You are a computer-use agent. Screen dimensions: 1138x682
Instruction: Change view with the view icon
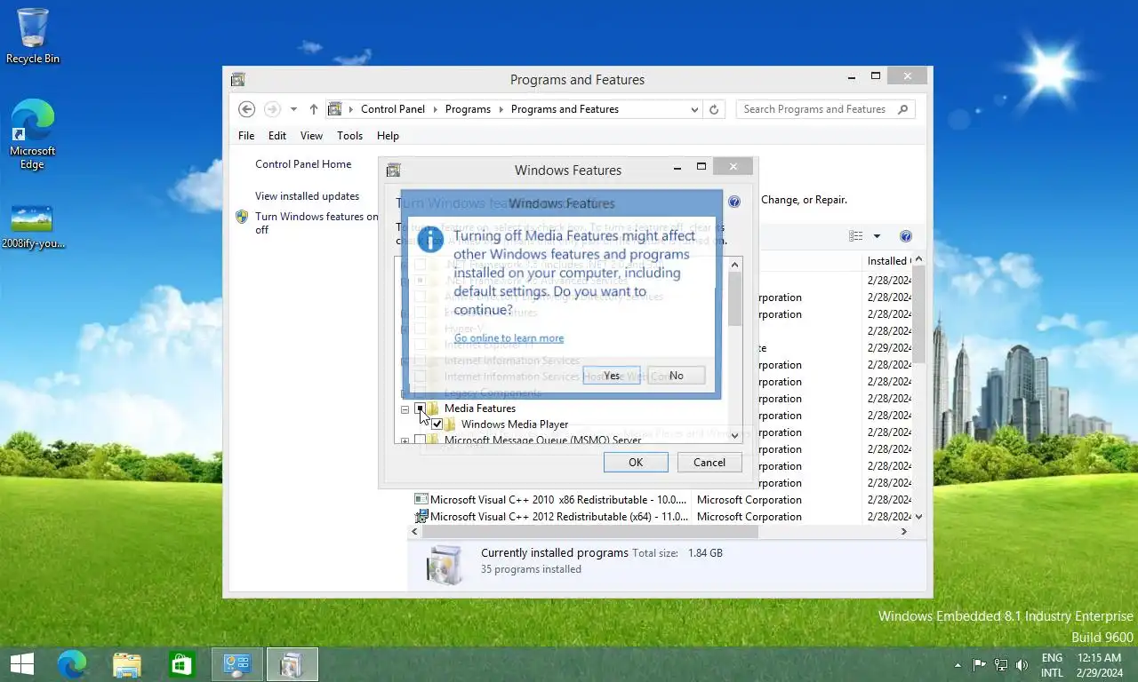pos(855,236)
